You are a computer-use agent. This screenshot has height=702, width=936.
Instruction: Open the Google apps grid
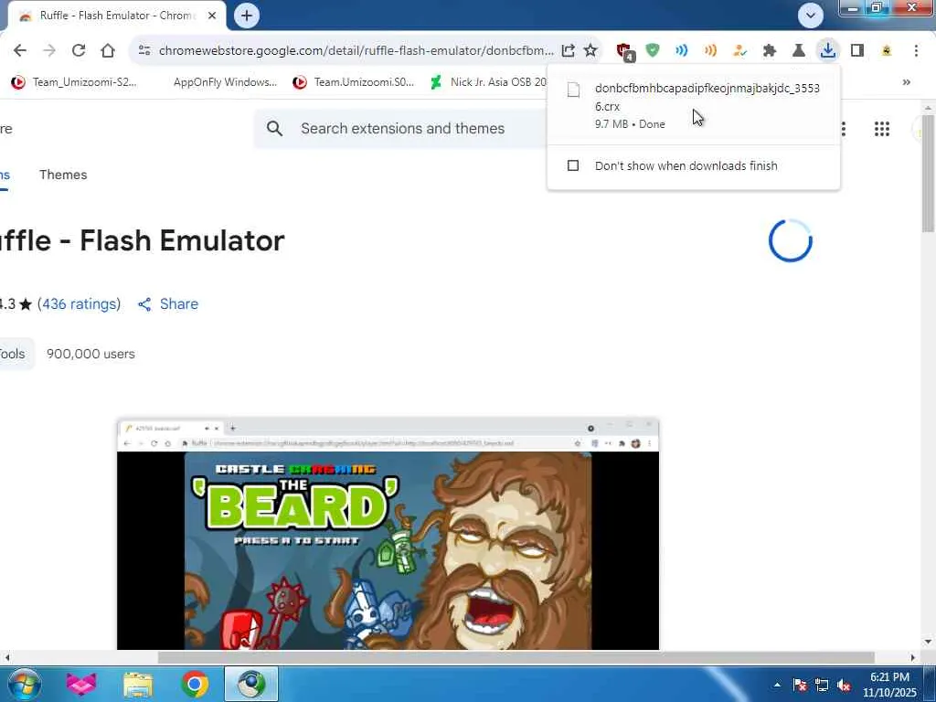click(x=882, y=129)
